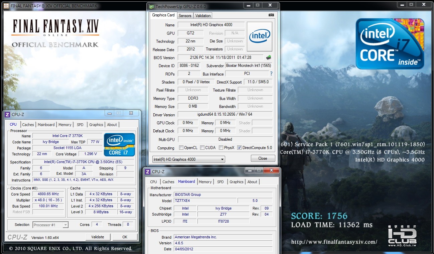Click Multi-GPU Disabled field
The width and height of the screenshot is (434, 254).
point(225,139)
